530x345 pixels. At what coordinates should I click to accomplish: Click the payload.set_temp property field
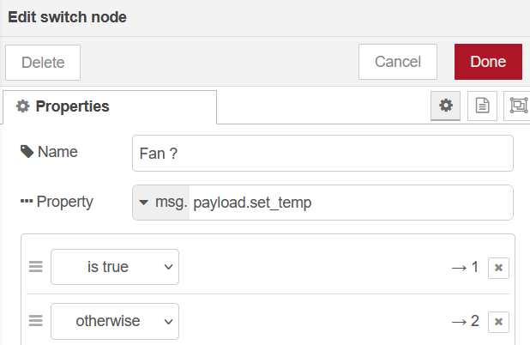point(350,203)
